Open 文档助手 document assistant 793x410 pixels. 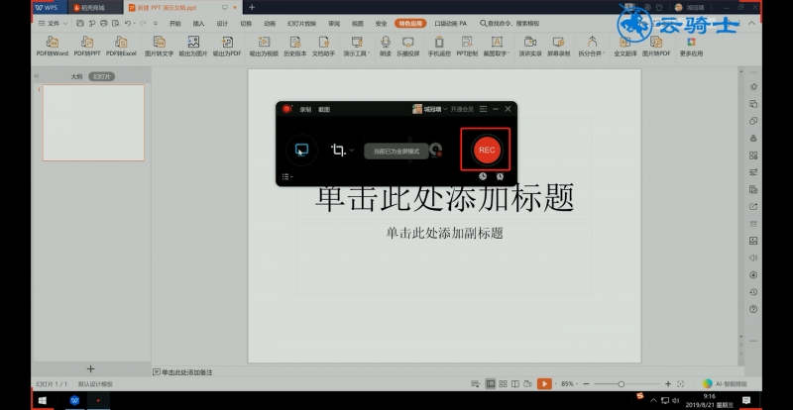click(324, 46)
